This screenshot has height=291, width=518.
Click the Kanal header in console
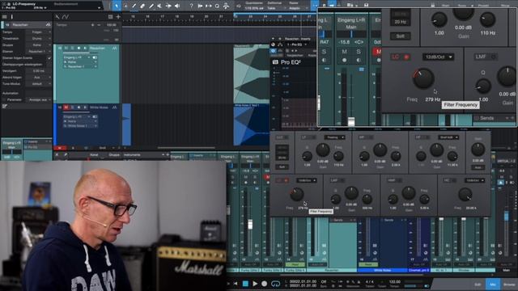94,154
